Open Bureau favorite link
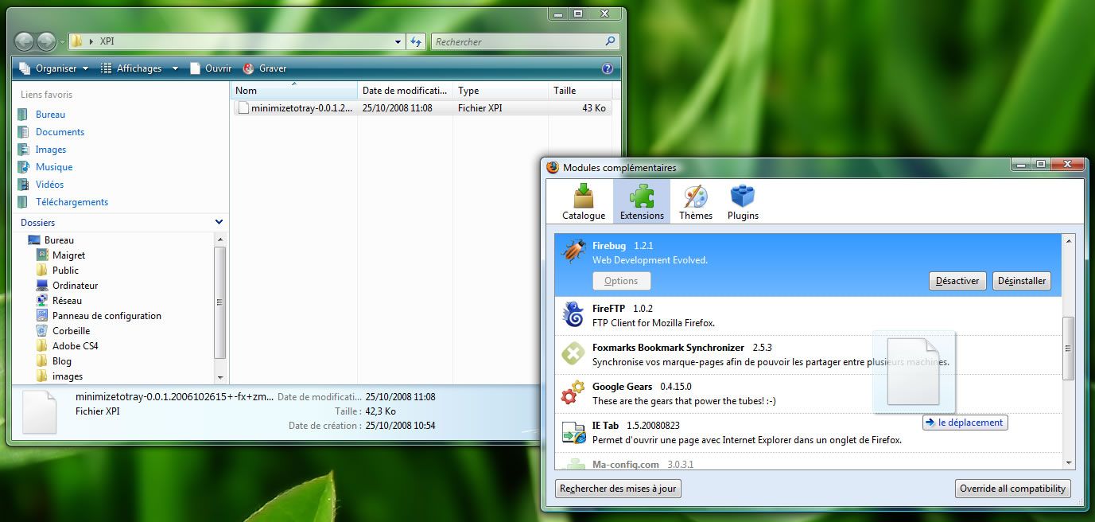 [50, 115]
